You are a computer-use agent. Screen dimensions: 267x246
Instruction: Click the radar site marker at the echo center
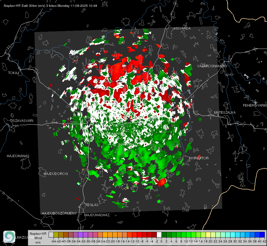pyautogui.click(x=129, y=120)
